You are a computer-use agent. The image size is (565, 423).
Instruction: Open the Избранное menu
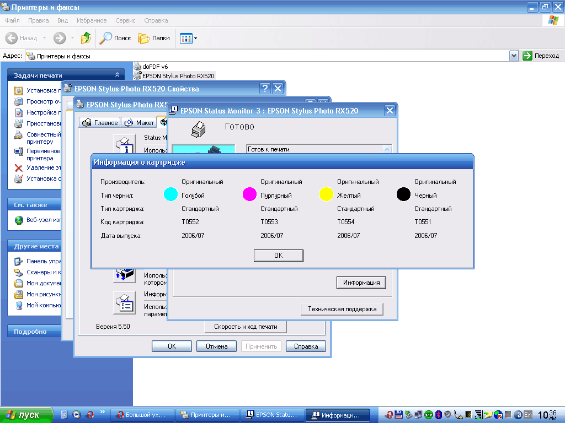(x=92, y=20)
